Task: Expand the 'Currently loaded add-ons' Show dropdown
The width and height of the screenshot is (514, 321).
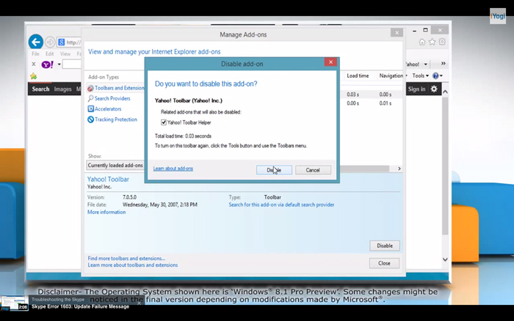Action: [115, 166]
